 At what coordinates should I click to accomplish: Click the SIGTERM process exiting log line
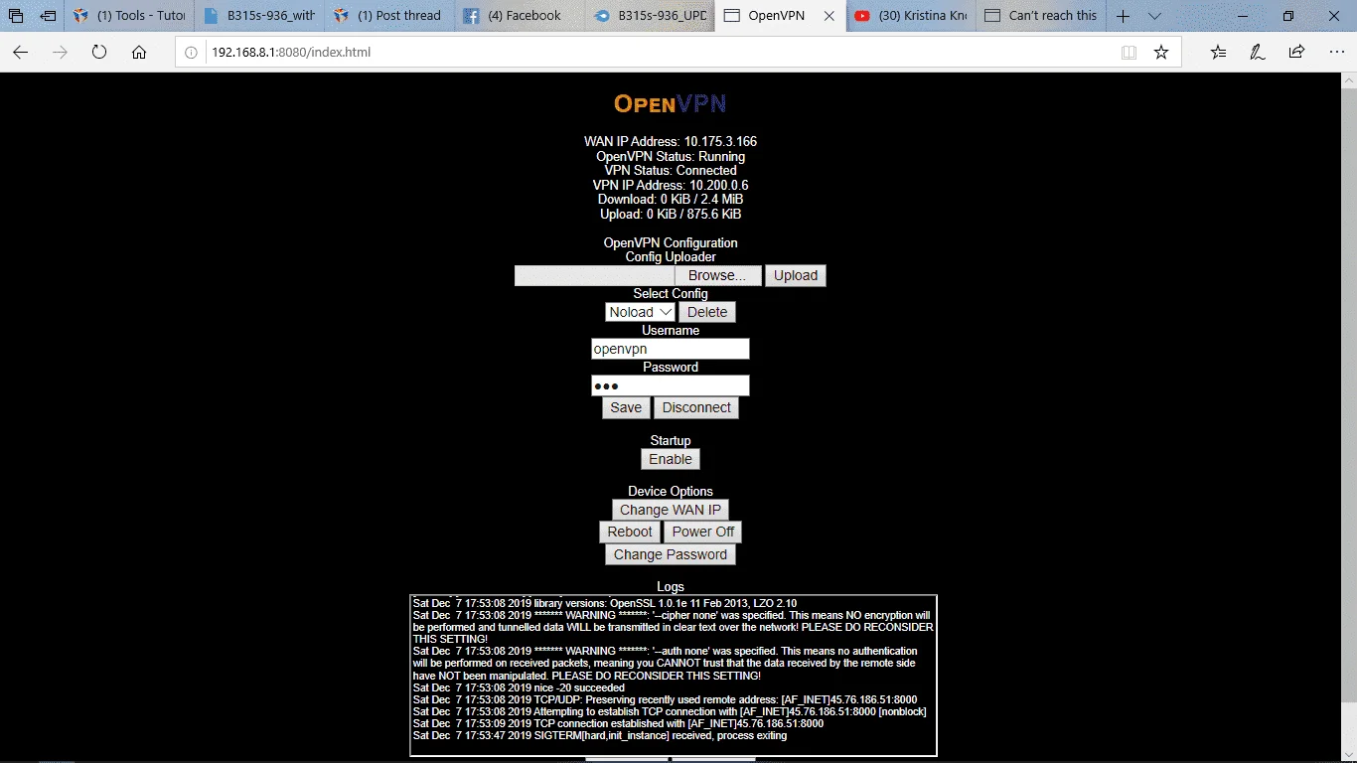pyautogui.click(x=600, y=736)
